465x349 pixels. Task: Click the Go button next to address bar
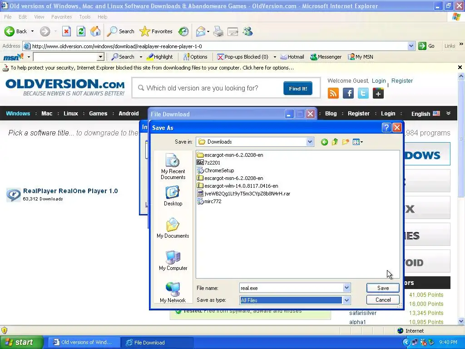click(427, 46)
